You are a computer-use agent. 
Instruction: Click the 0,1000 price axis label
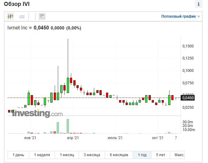[x=188, y=71]
